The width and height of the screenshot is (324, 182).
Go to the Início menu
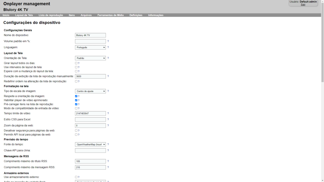point(6,15)
